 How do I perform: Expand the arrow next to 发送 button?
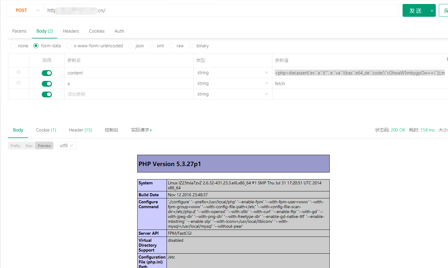(x=432, y=11)
